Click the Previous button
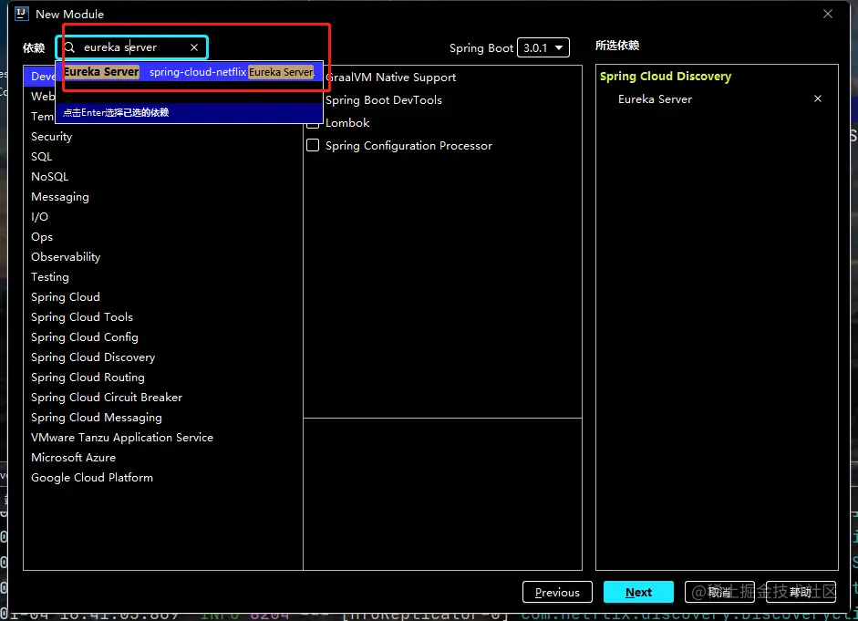 pyautogui.click(x=557, y=592)
